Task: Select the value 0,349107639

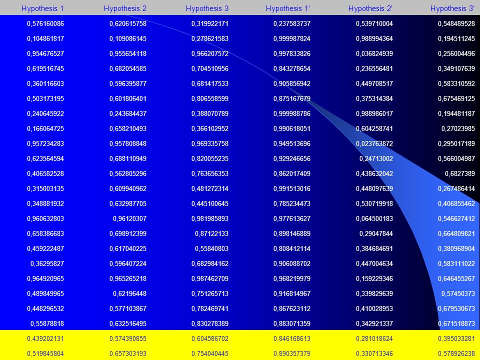Action: (456, 68)
